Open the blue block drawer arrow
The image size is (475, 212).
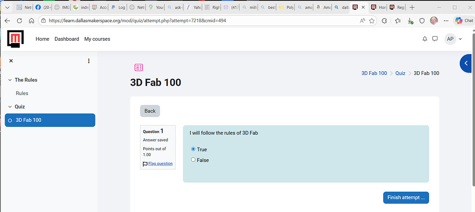click(467, 63)
